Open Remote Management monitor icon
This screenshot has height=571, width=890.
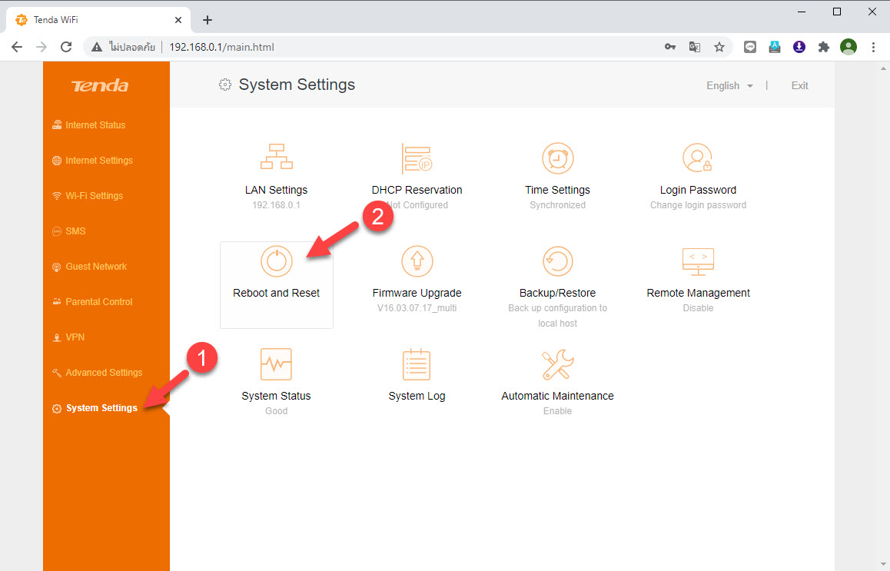pos(698,261)
